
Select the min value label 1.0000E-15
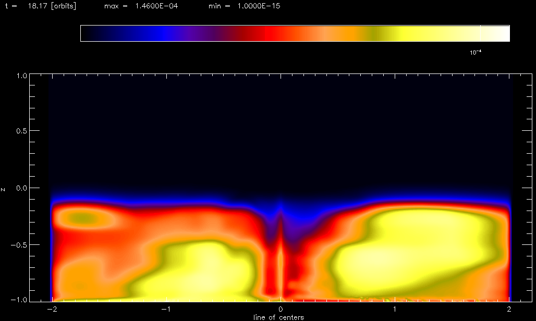tap(244, 7)
